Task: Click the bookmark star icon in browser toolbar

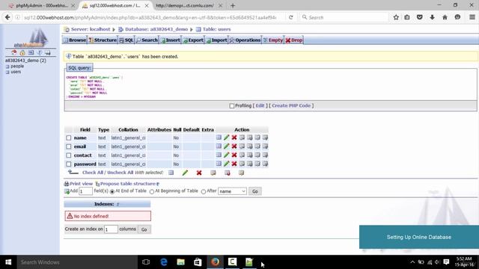Action: pos(396,17)
